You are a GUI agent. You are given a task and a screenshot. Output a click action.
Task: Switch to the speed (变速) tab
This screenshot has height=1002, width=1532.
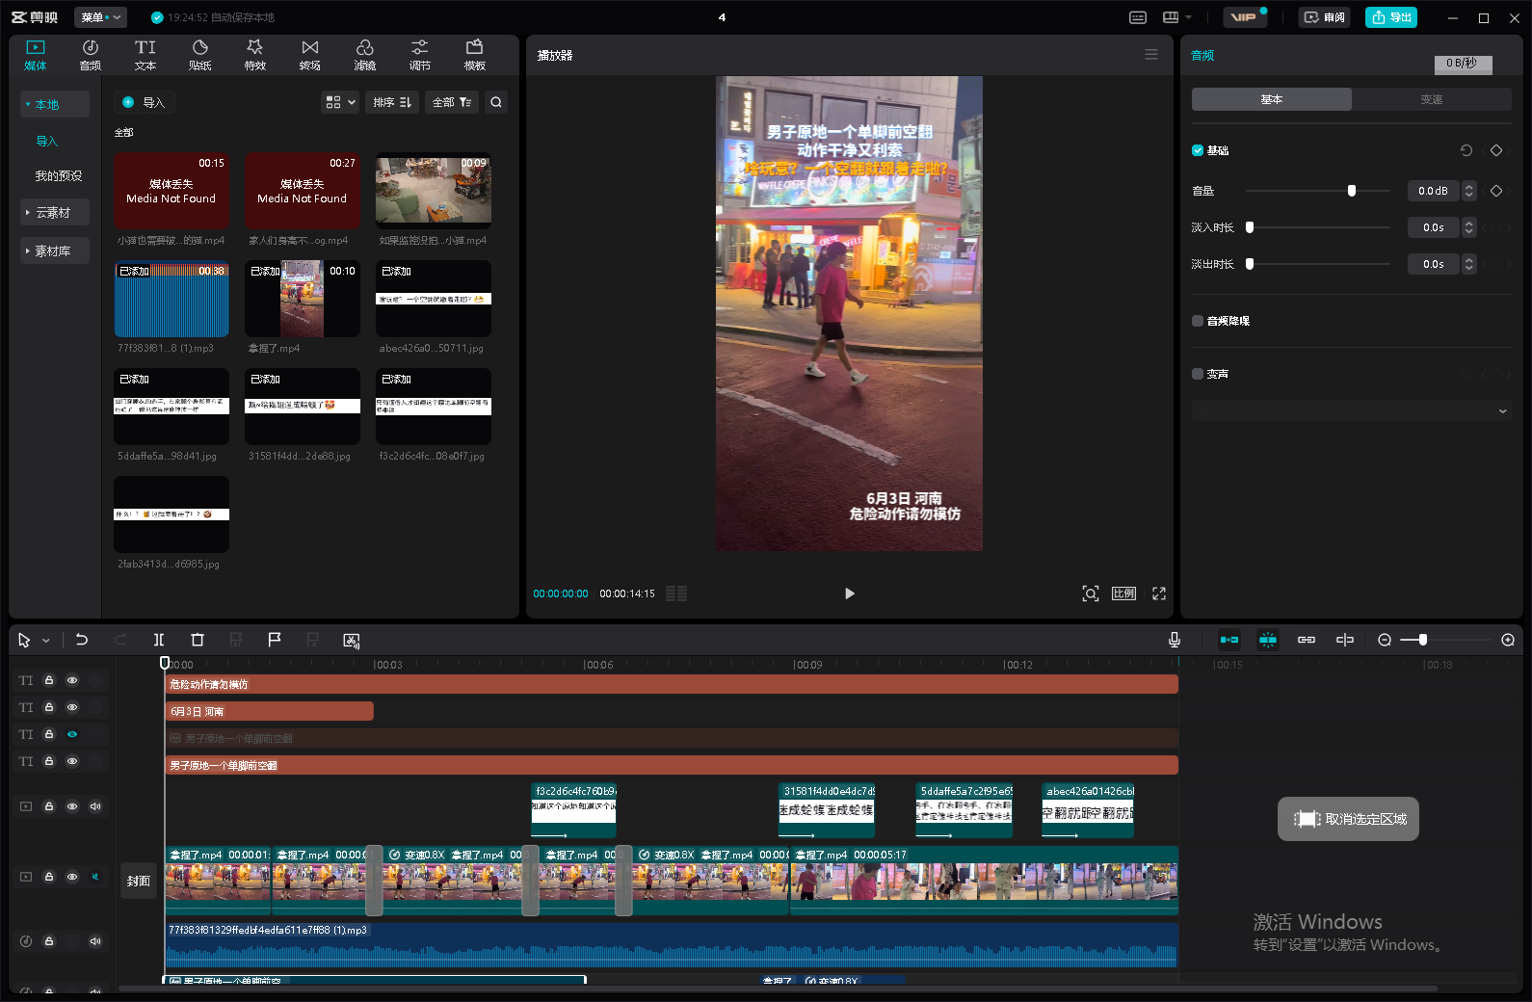(x=1431, y=100)
